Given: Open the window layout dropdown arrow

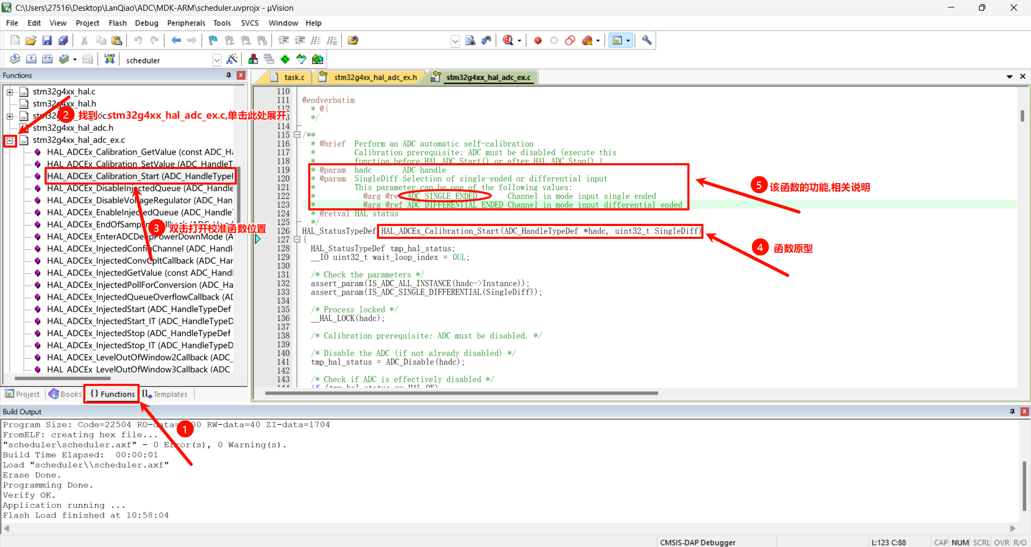Looking at the screenshot, I should pos(628,41).
